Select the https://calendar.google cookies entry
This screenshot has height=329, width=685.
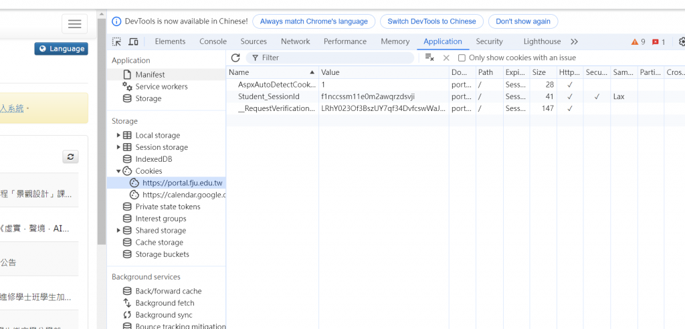point(166,195)
